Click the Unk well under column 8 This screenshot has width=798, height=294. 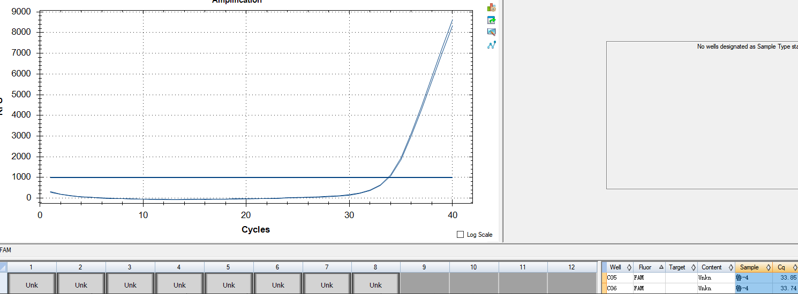376,284
